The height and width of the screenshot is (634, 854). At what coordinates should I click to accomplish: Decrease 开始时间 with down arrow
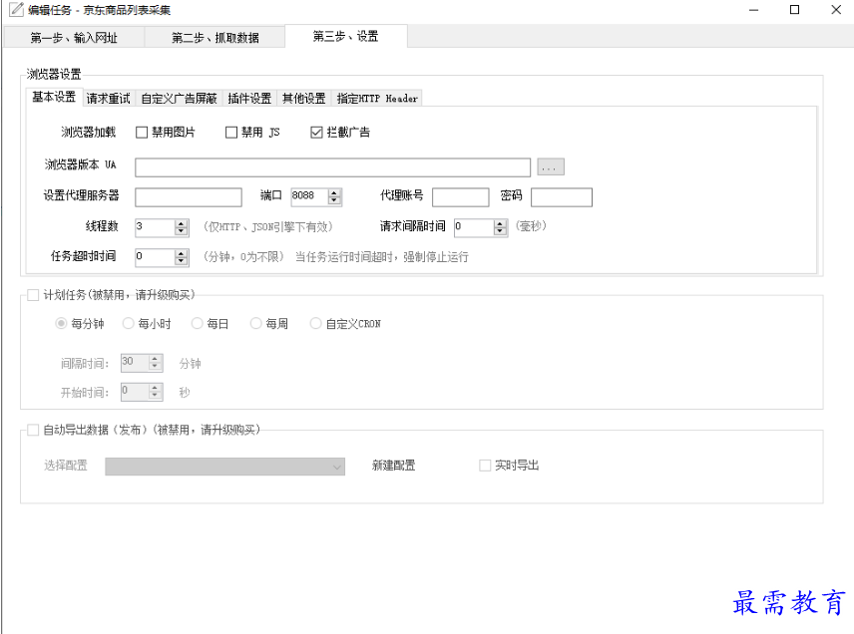(x=156, y=396)
